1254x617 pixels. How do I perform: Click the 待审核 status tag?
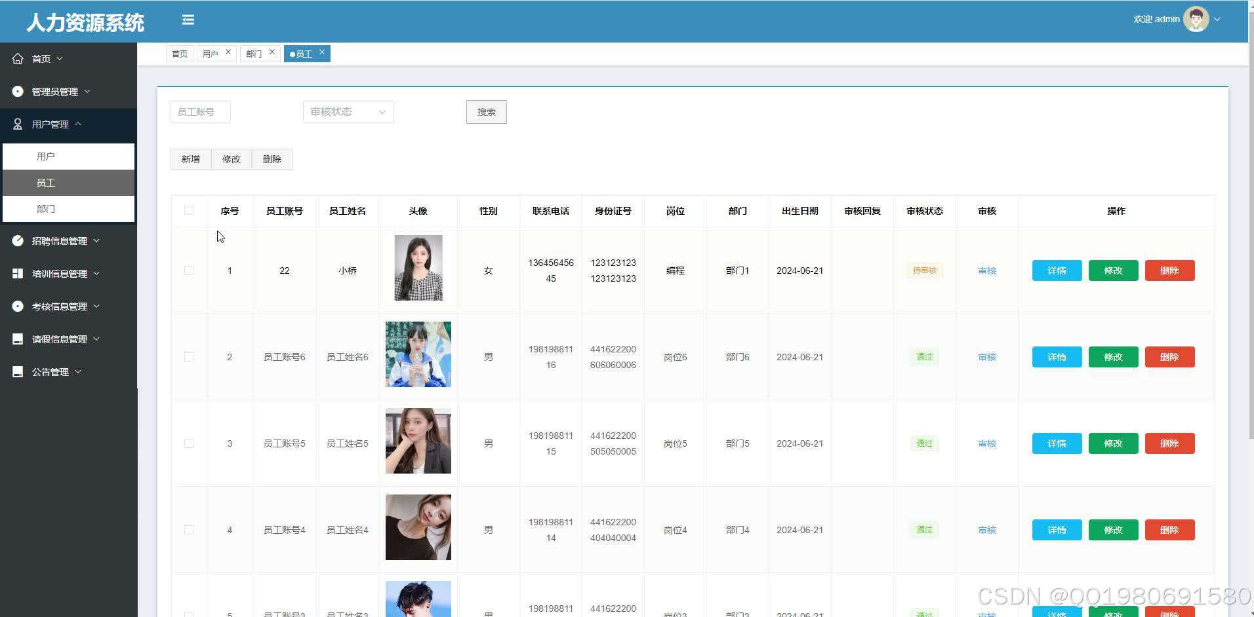[x=925, y=271]
